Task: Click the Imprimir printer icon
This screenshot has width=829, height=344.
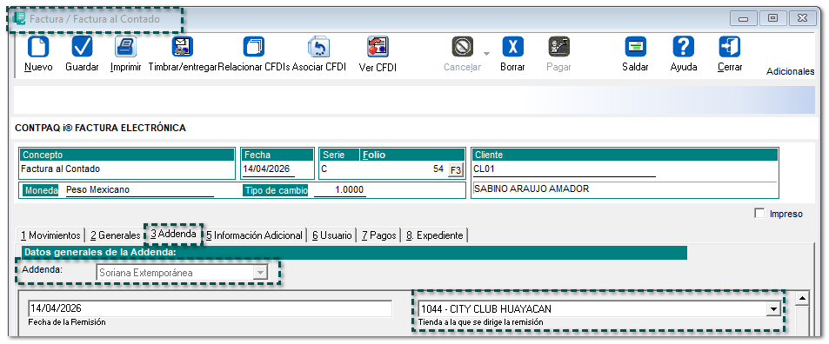Action: coord(126,47)
